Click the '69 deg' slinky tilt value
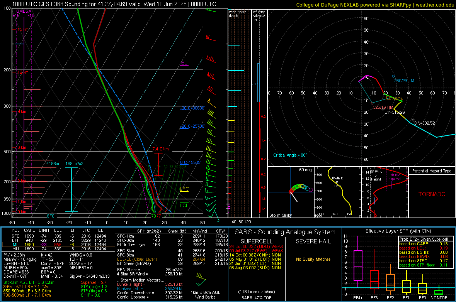Viewport: 456px width, 302px height. pyautogui.click(x=305, y=170)
